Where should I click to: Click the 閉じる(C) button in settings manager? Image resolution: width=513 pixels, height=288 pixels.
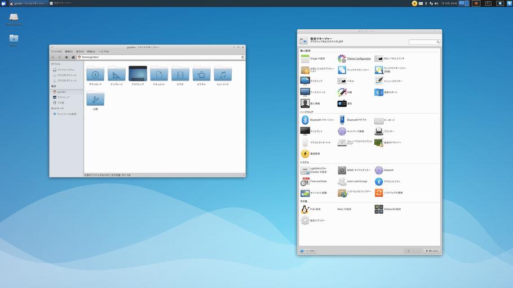point(431,251)
